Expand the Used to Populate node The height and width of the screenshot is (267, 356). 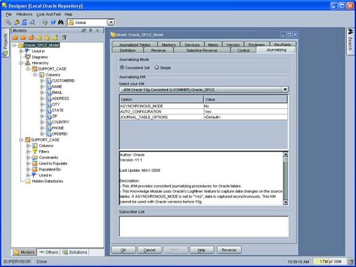tap(28, 163)
